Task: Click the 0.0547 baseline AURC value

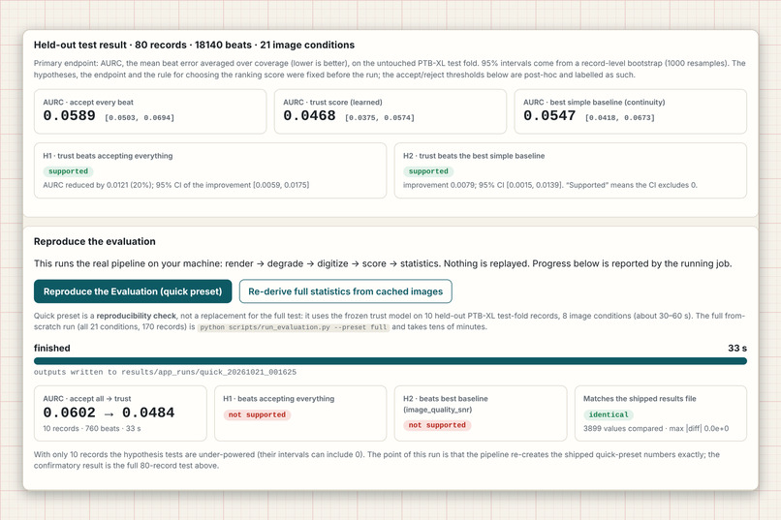Action: tap(549, 115)
